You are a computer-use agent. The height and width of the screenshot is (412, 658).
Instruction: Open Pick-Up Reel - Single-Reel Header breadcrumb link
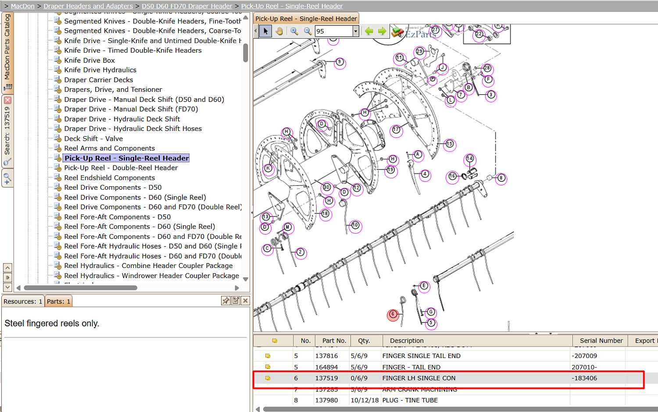[292, 6]
